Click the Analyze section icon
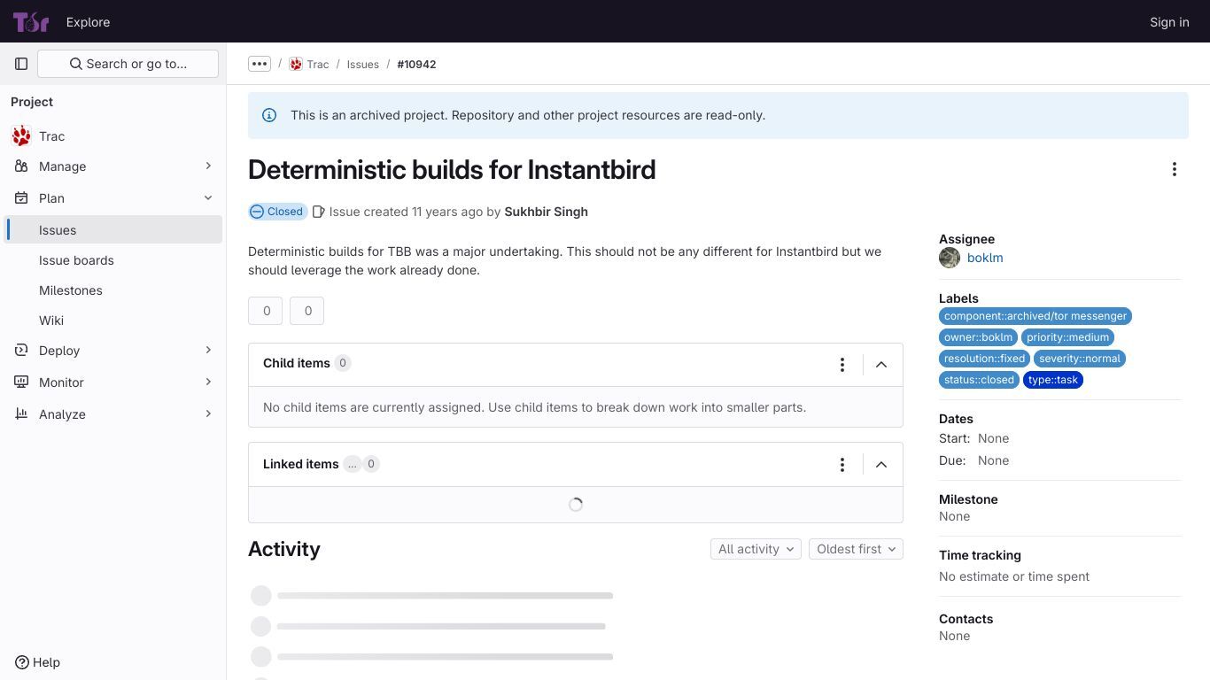 pyautogui.click(x=21, y=414)
